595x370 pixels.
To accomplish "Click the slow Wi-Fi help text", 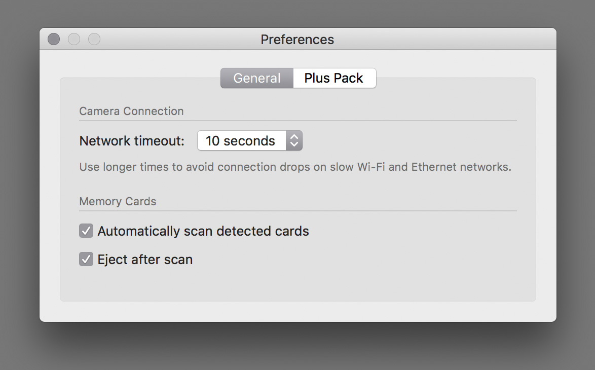I will coord(295,167).
